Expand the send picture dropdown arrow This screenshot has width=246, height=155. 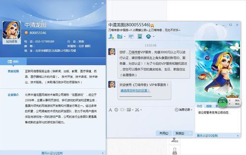point(133,110)
